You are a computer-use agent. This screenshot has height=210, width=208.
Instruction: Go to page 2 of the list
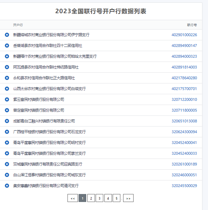[91, 198]
